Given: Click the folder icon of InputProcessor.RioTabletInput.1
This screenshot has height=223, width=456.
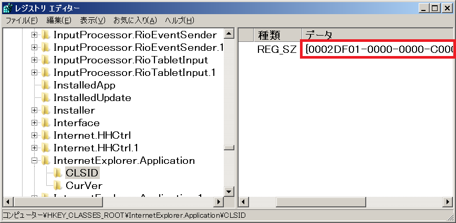Looking at the screenshot, I should coord(45,73).
